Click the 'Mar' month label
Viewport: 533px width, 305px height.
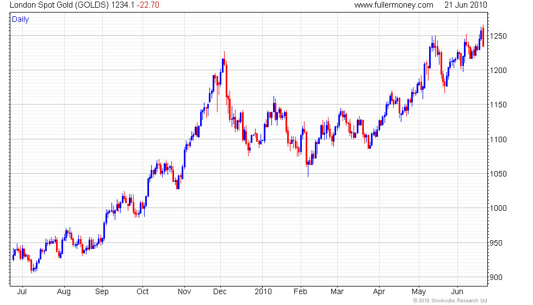337,292
